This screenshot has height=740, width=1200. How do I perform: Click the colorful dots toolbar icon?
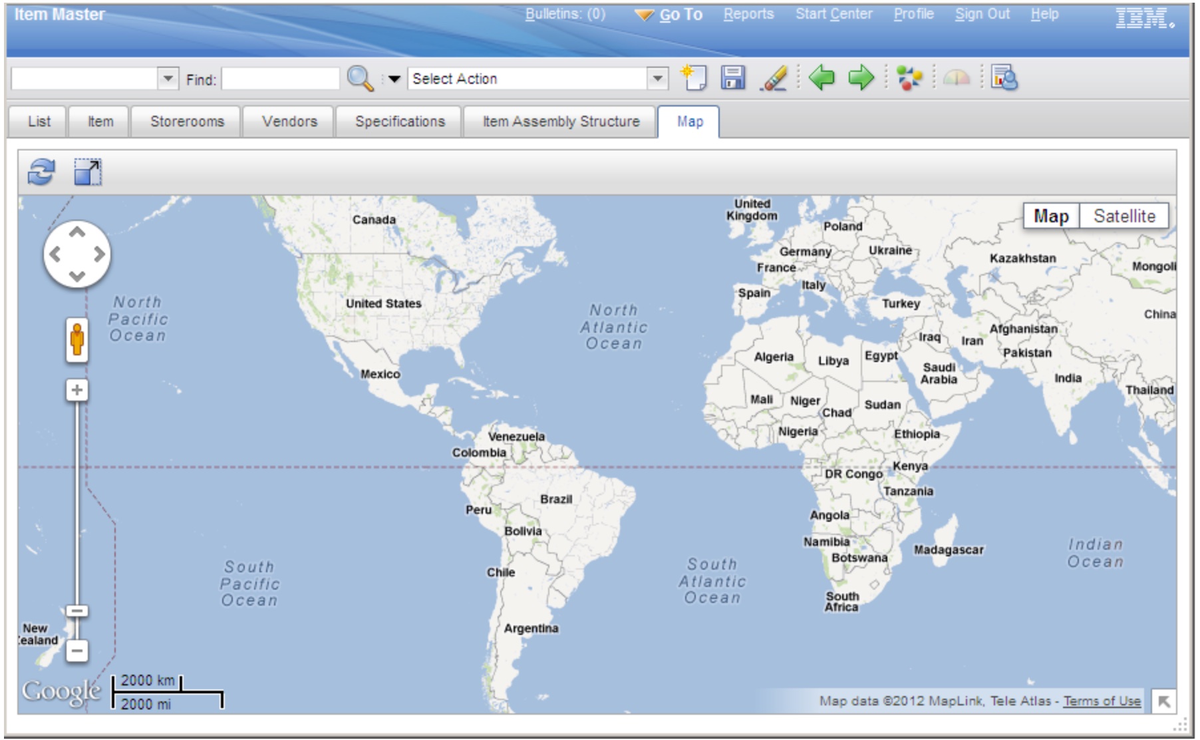click(909, 78)
